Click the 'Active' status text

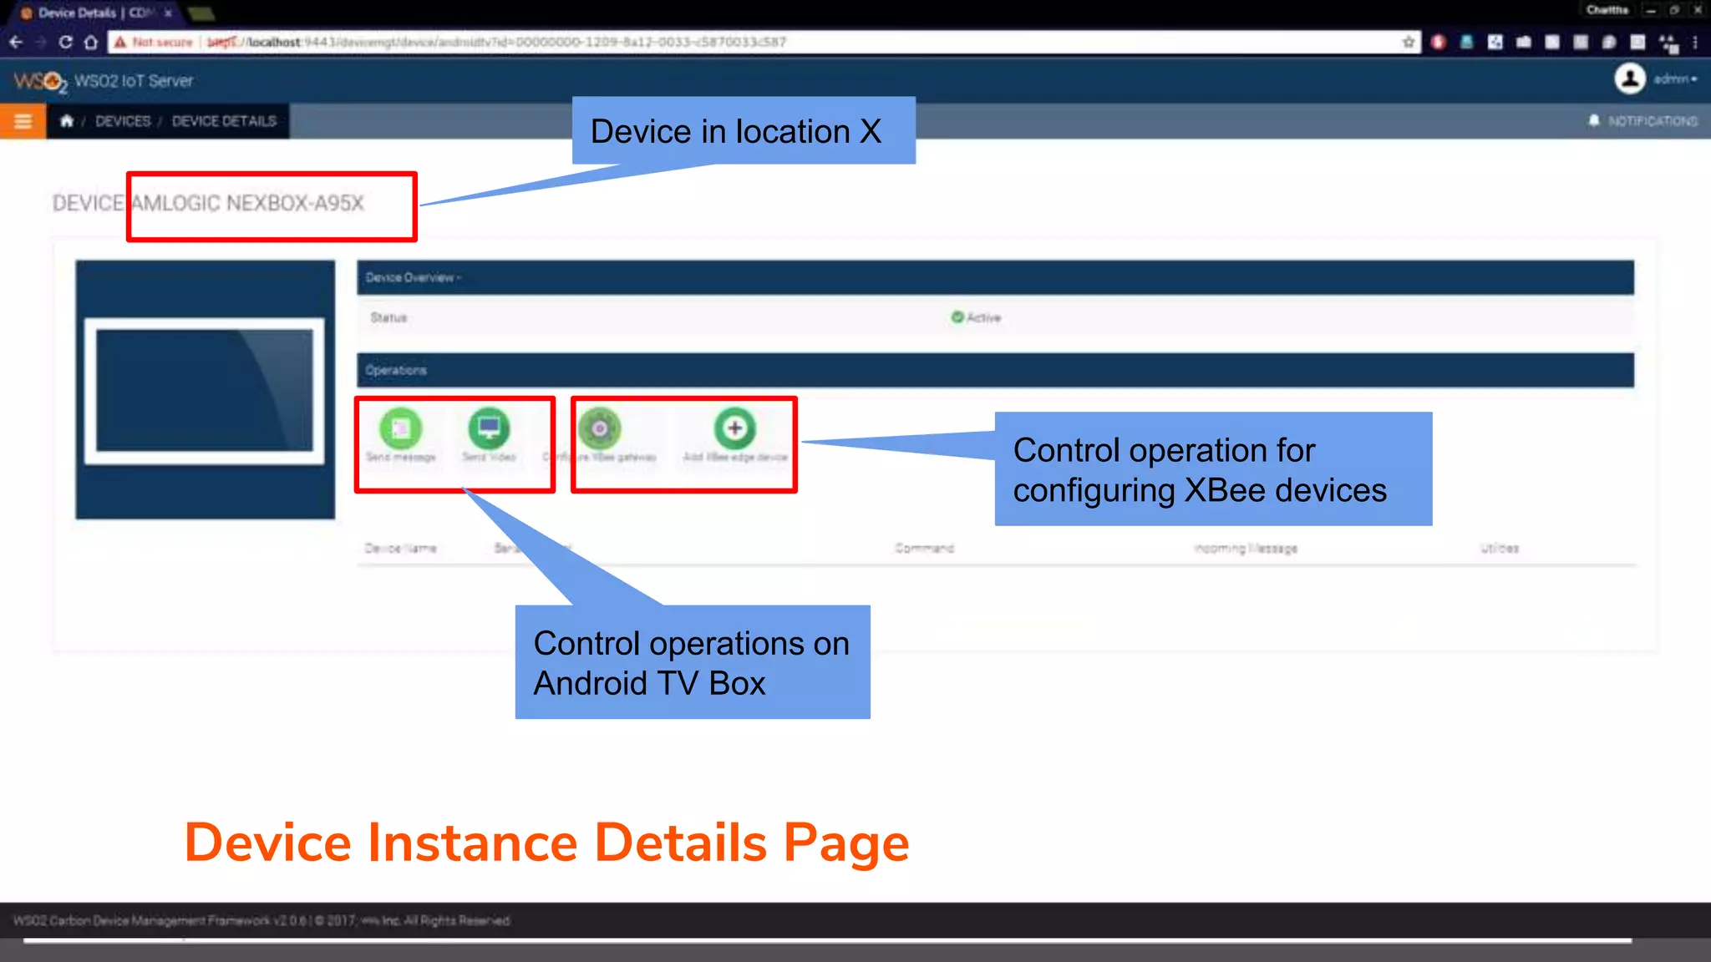point(983,318)
